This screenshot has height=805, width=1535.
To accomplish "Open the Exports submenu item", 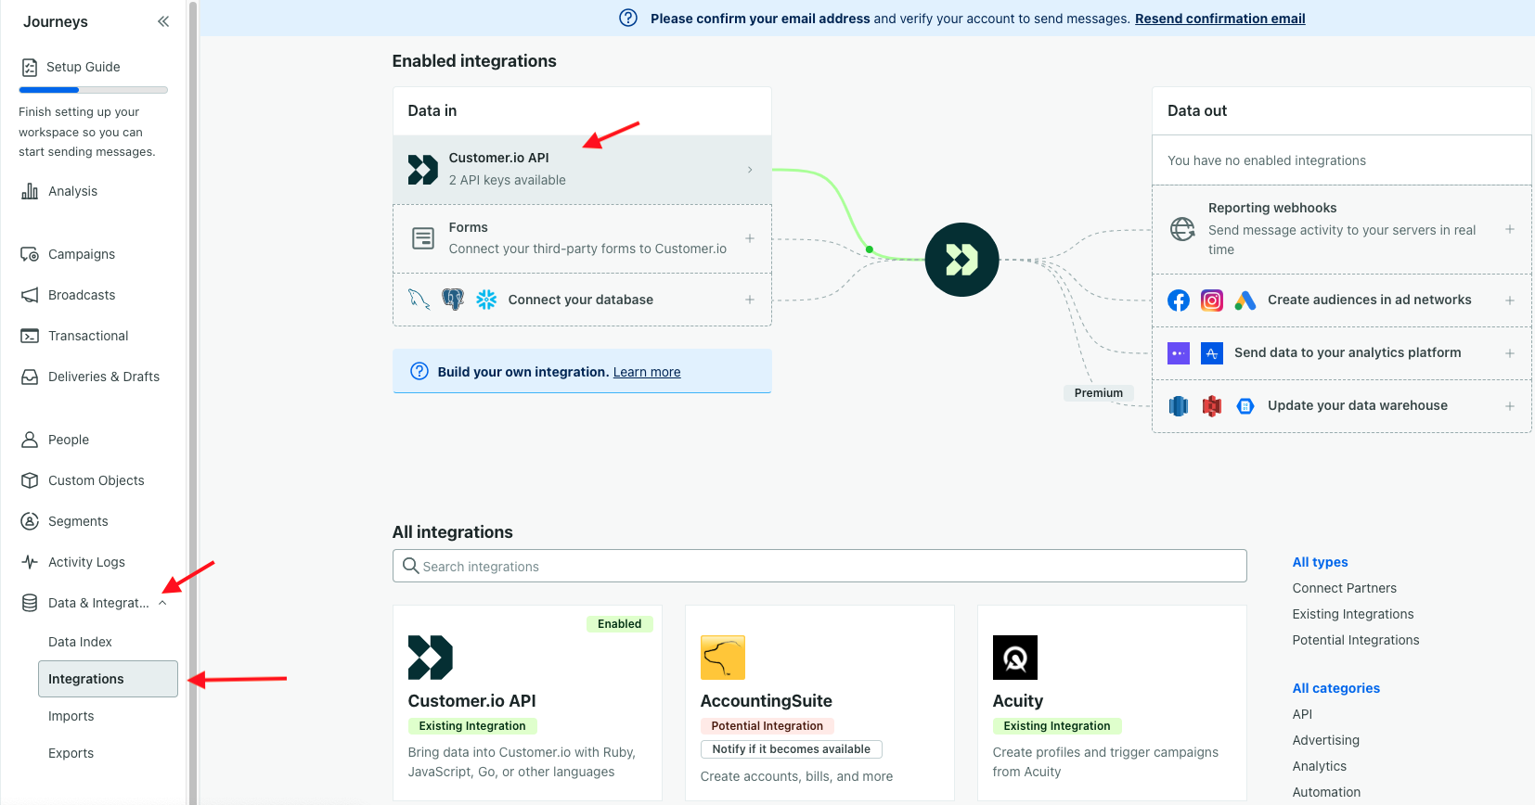I will (71, 753).
